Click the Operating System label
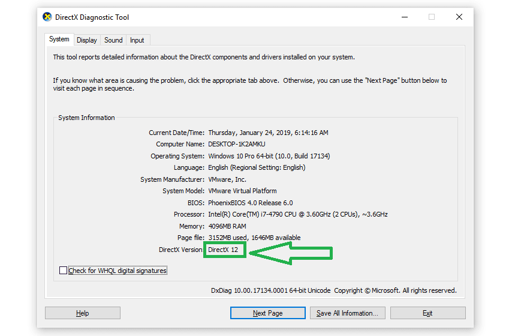The width and height of the screenshot is (518, 336). click(x=177, y=156)
